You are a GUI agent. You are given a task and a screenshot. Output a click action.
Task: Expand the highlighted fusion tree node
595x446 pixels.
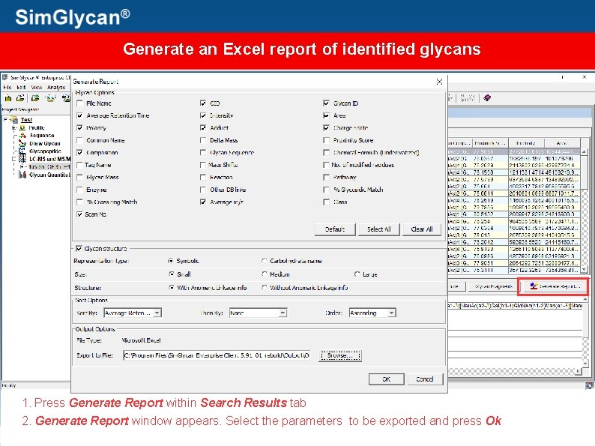pyautogui.click(x=22, y=166)
